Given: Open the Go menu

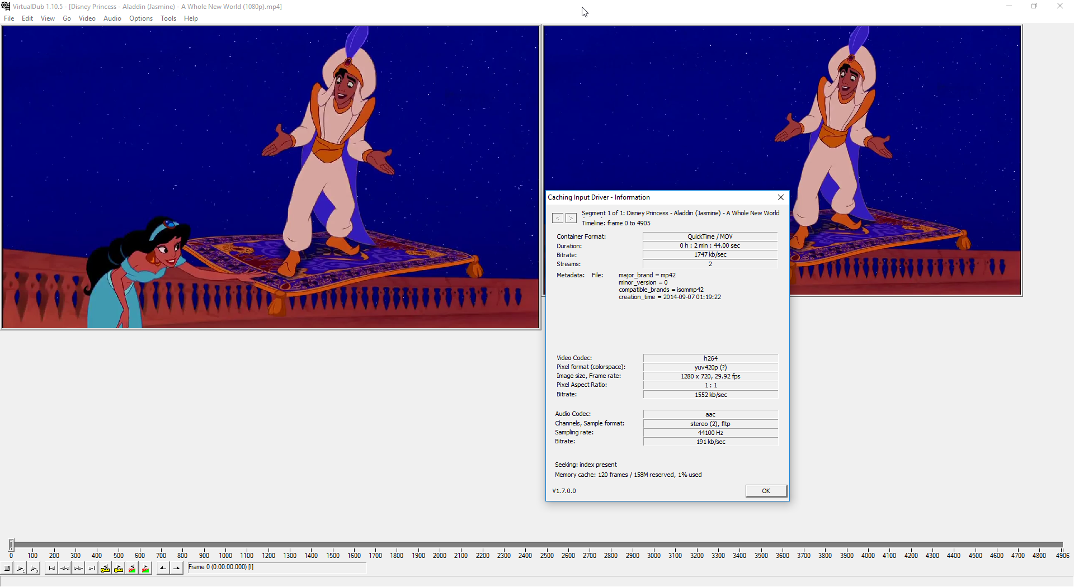Looking at the screenshot, I should tap(67, 18).
